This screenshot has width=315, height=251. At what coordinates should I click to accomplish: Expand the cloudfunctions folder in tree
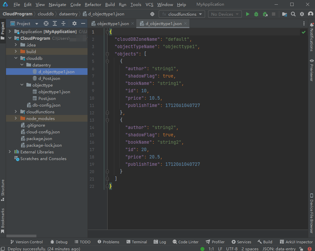pyautogui.click(x=16, y=112)
